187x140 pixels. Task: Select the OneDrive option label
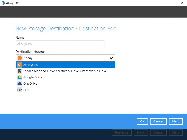coord(30,84)
